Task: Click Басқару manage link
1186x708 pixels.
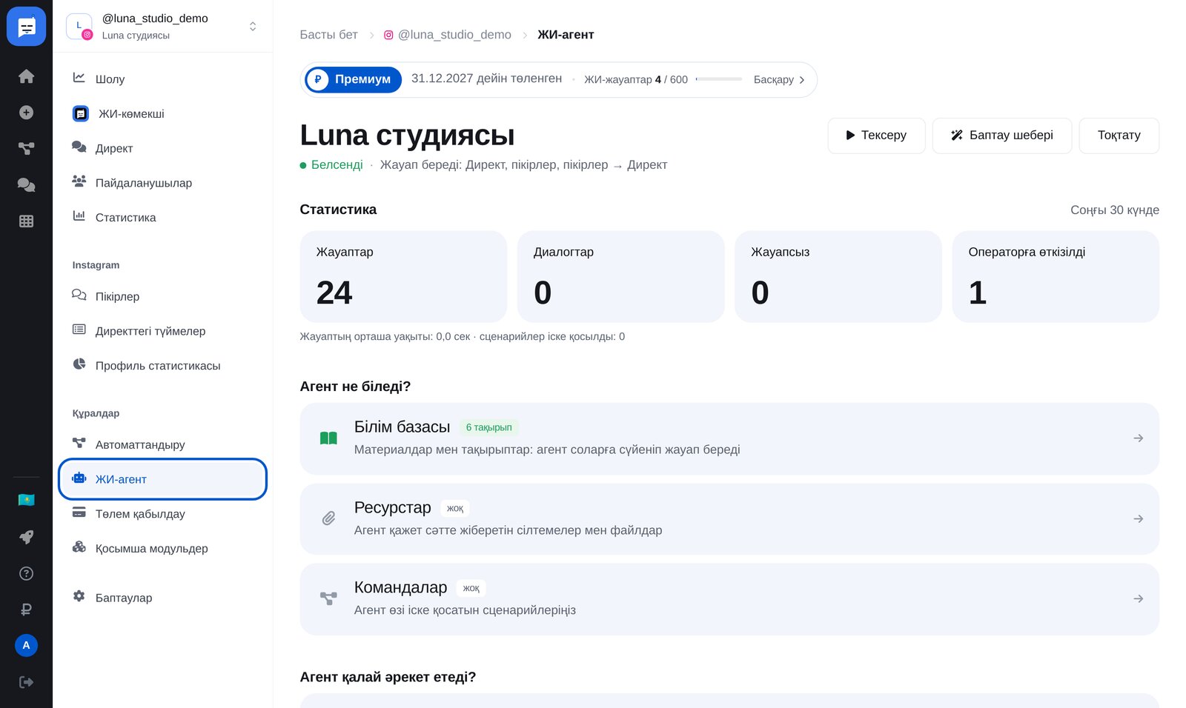Action: tap(779, 79)
